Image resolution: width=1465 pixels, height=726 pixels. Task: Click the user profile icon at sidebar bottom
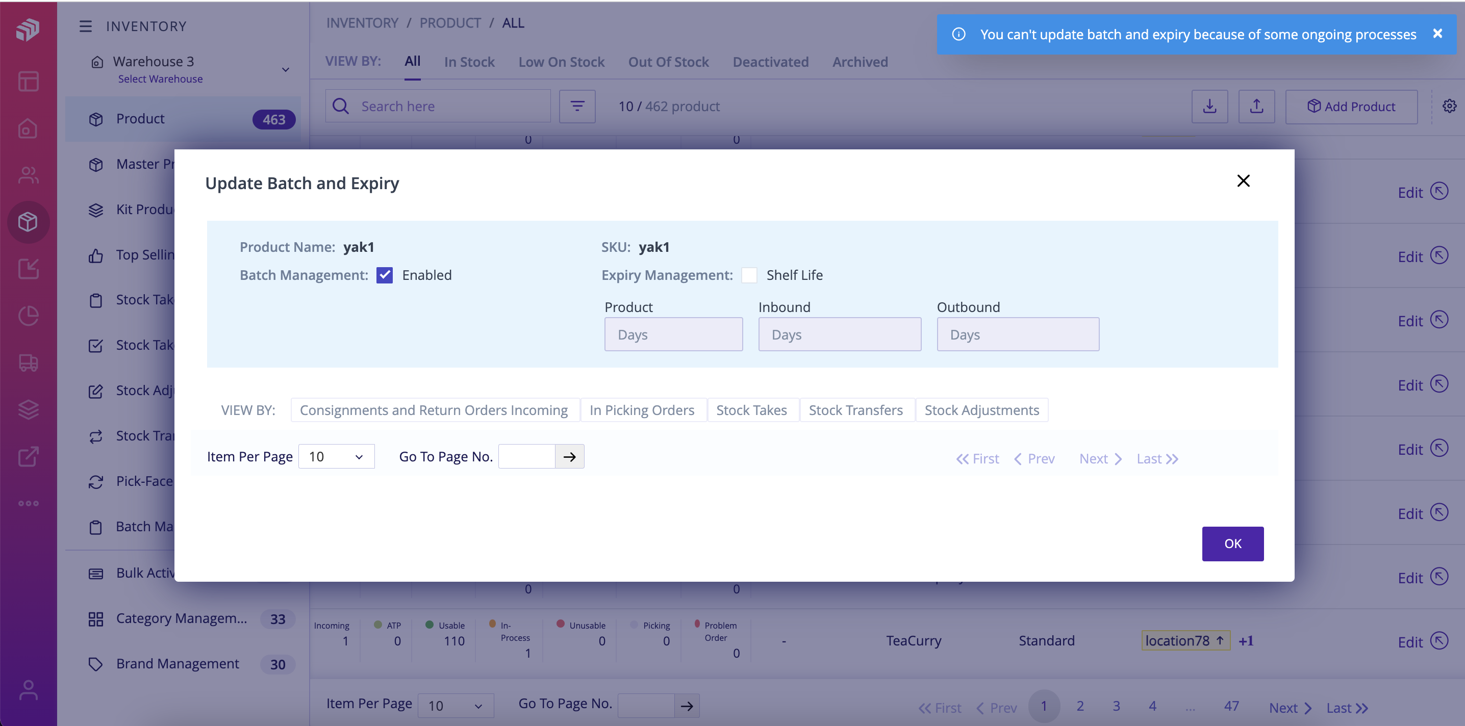[28, 690]
